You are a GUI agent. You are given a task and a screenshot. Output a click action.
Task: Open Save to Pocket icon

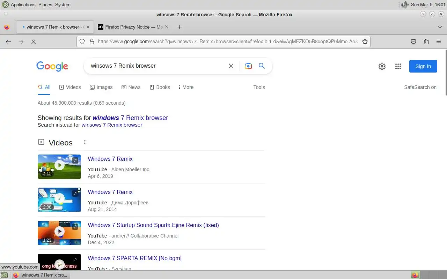tap(413, 42)
